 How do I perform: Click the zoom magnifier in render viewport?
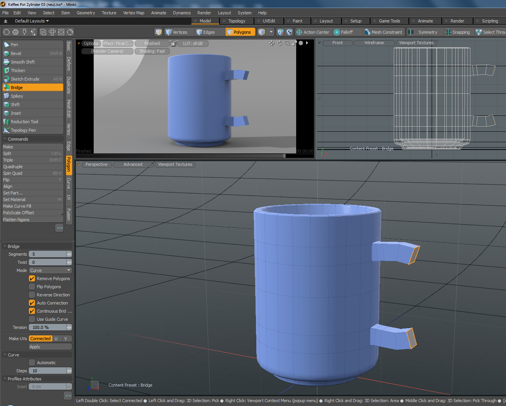[287, 43]
